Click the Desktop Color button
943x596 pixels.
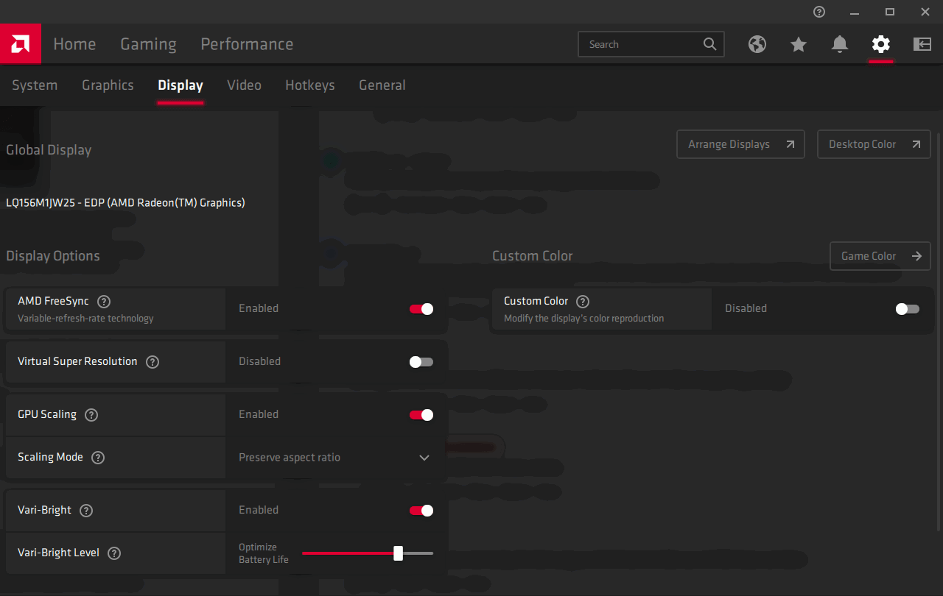coord(874,144)
